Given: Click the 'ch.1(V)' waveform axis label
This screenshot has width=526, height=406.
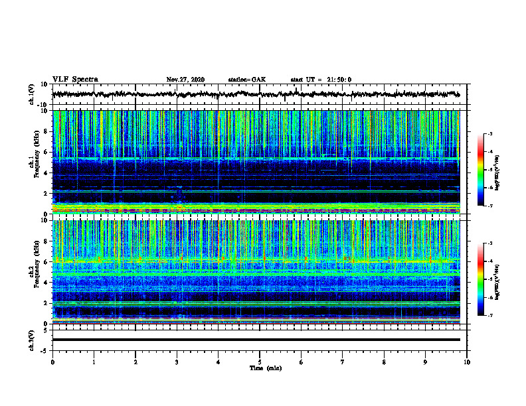Looking at the screenshot, I should 31,94.
